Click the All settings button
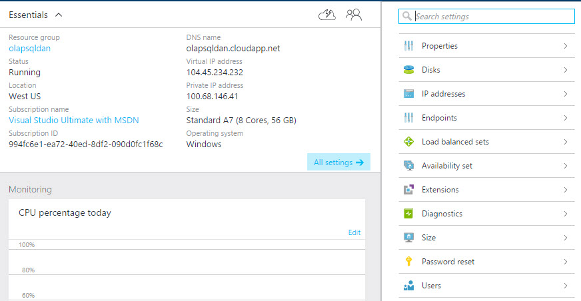The height and width of the screenshot is (301, 581). point(338,162)
